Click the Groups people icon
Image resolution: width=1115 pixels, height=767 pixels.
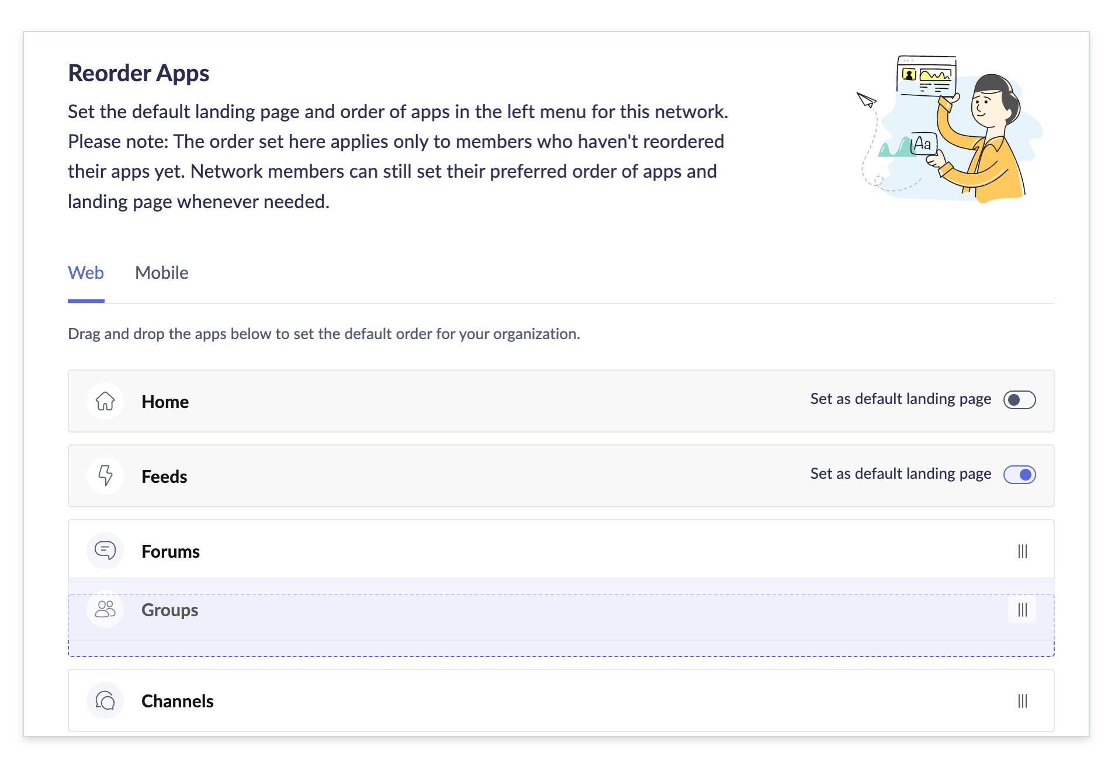(105, 609)
